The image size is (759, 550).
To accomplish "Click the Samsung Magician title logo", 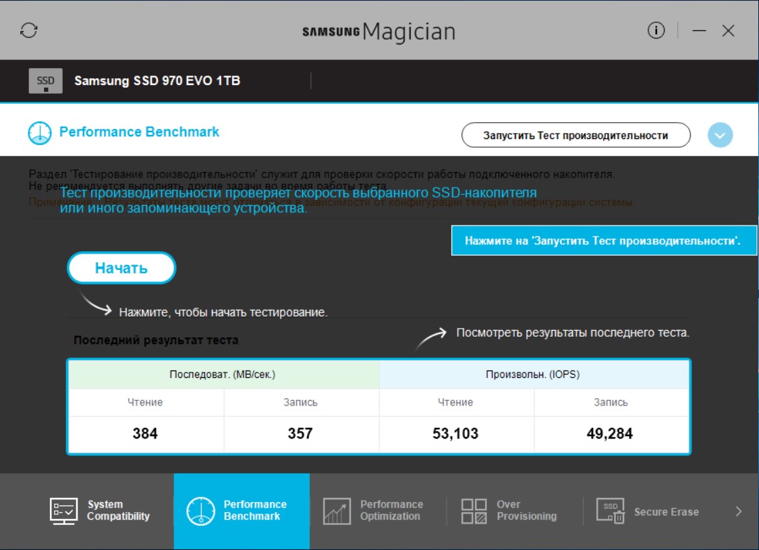I will pyautogui.click(x=379, y=32).
